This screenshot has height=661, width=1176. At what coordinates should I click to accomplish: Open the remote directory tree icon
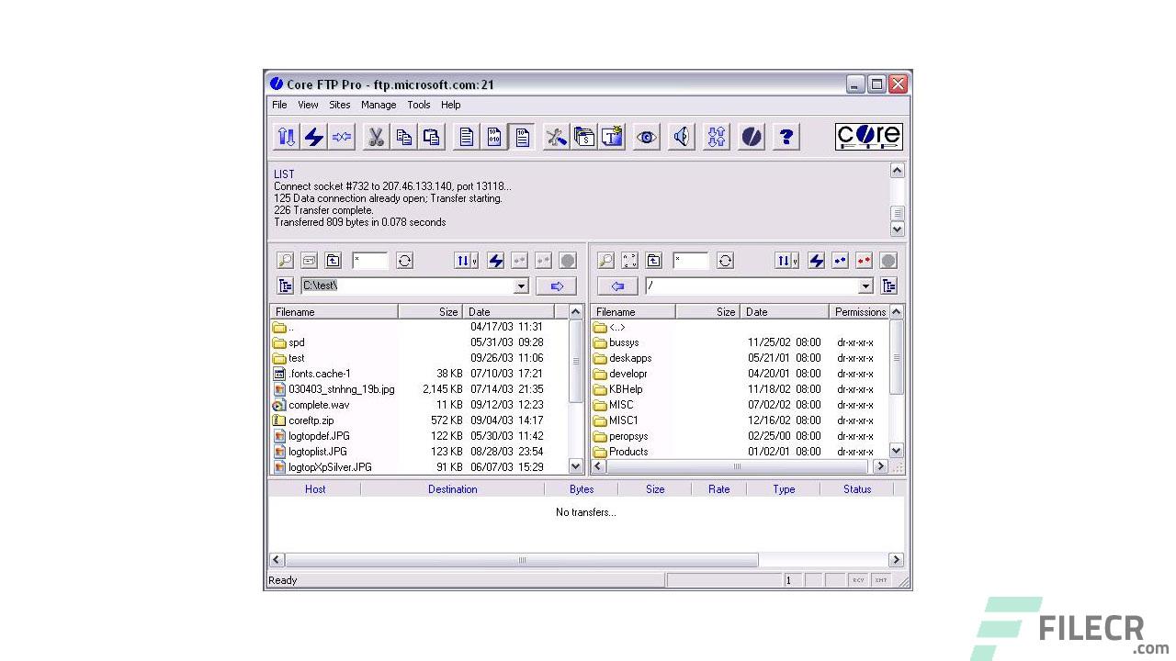[888, 286]
